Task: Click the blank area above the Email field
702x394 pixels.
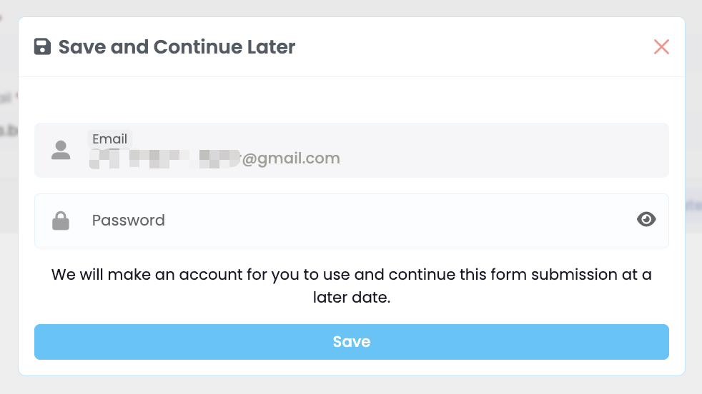Action: (352, 100)
